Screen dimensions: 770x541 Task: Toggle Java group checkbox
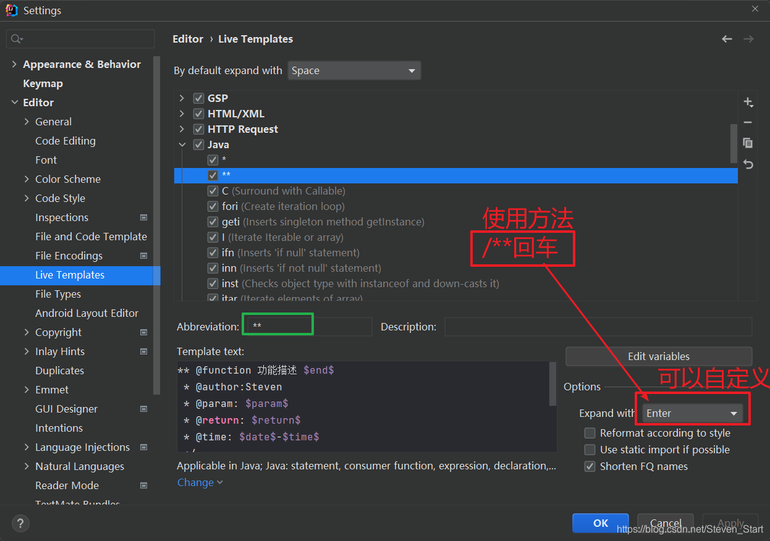198,145
